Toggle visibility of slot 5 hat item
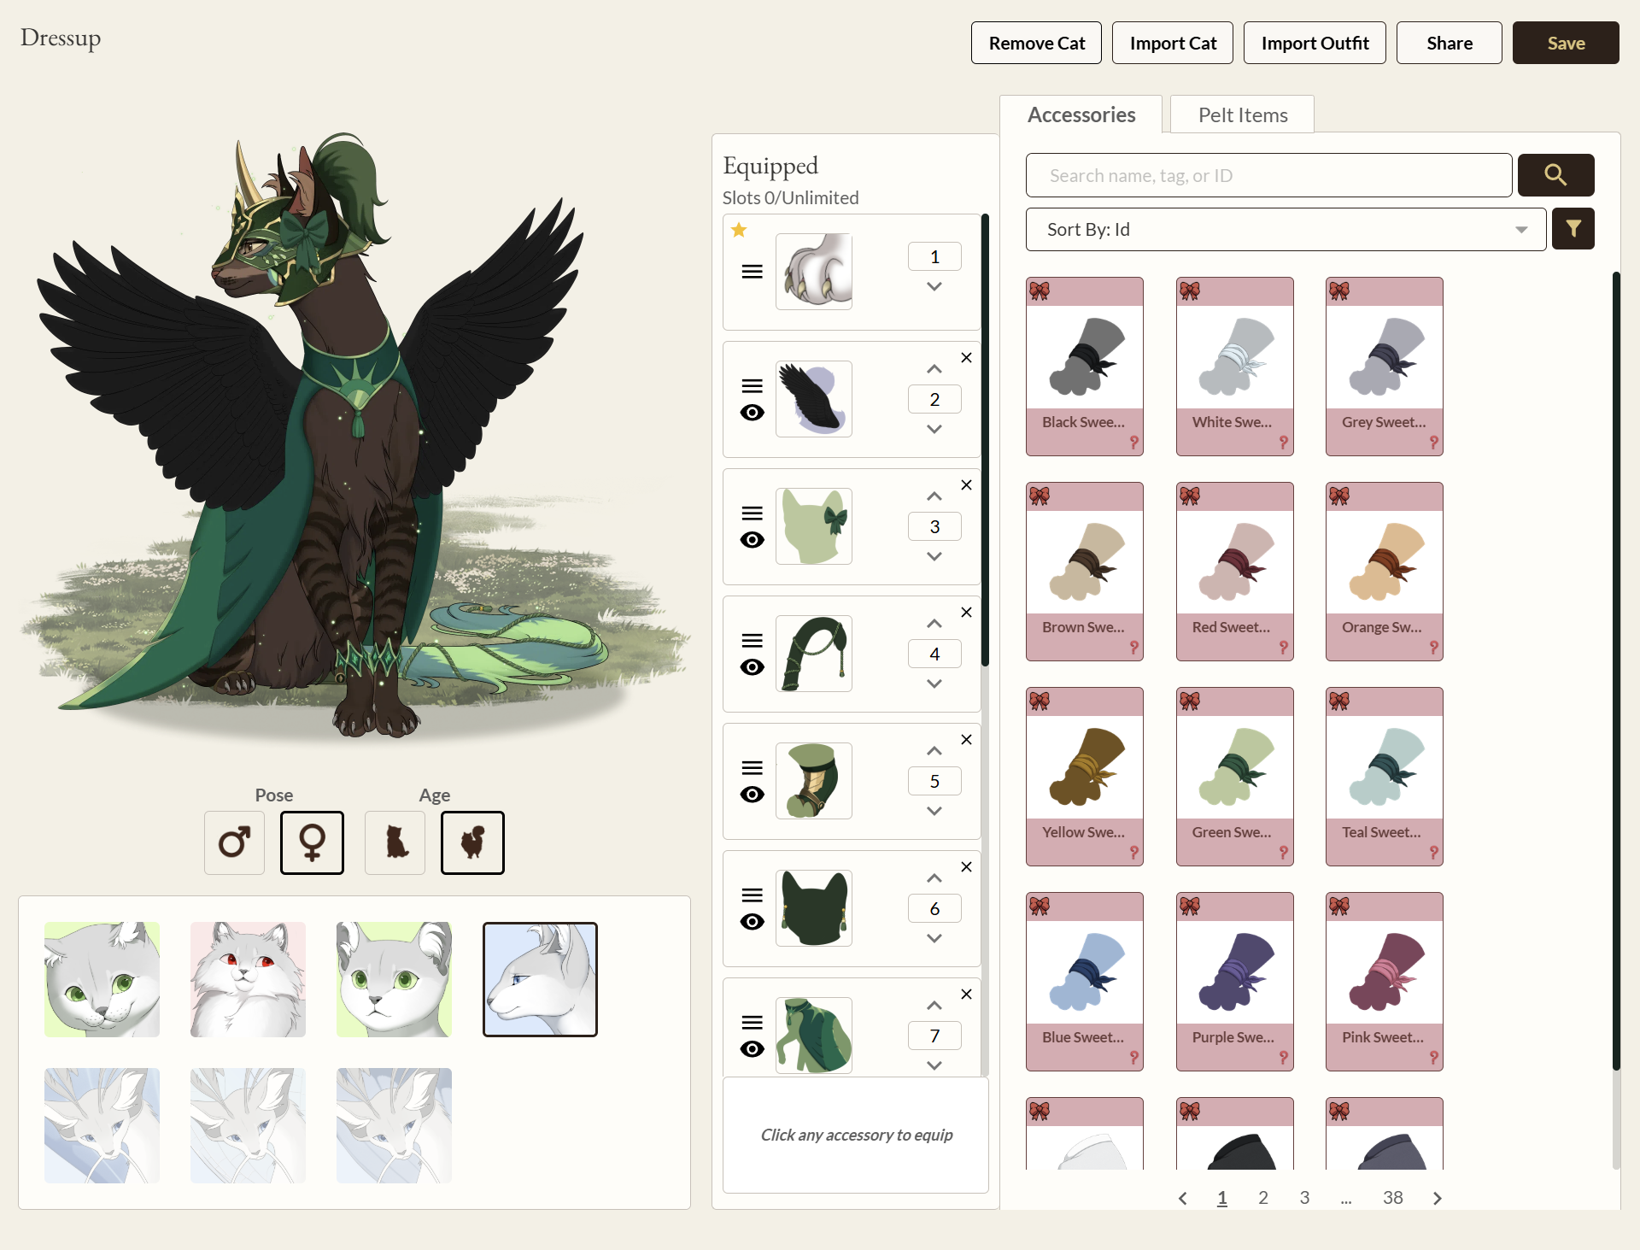 pos(752,795)
